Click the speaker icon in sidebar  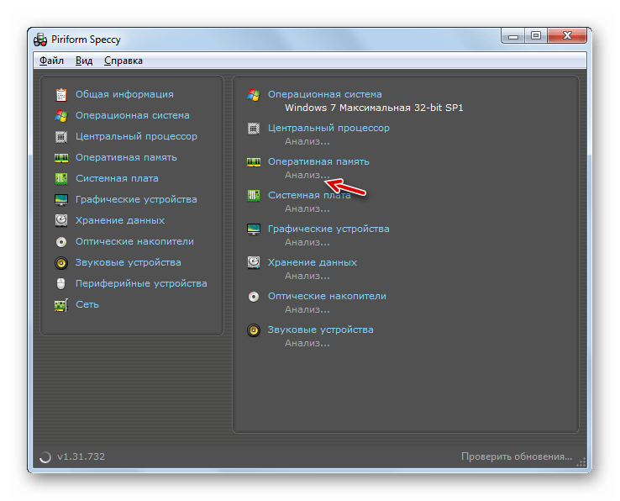click(x=61, y=263)
